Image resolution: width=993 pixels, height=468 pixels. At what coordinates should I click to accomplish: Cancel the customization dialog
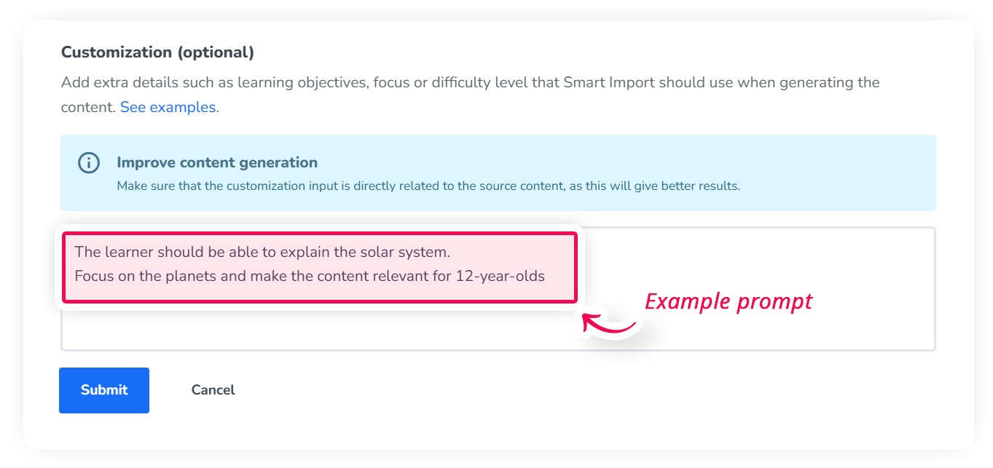[213, 390]
